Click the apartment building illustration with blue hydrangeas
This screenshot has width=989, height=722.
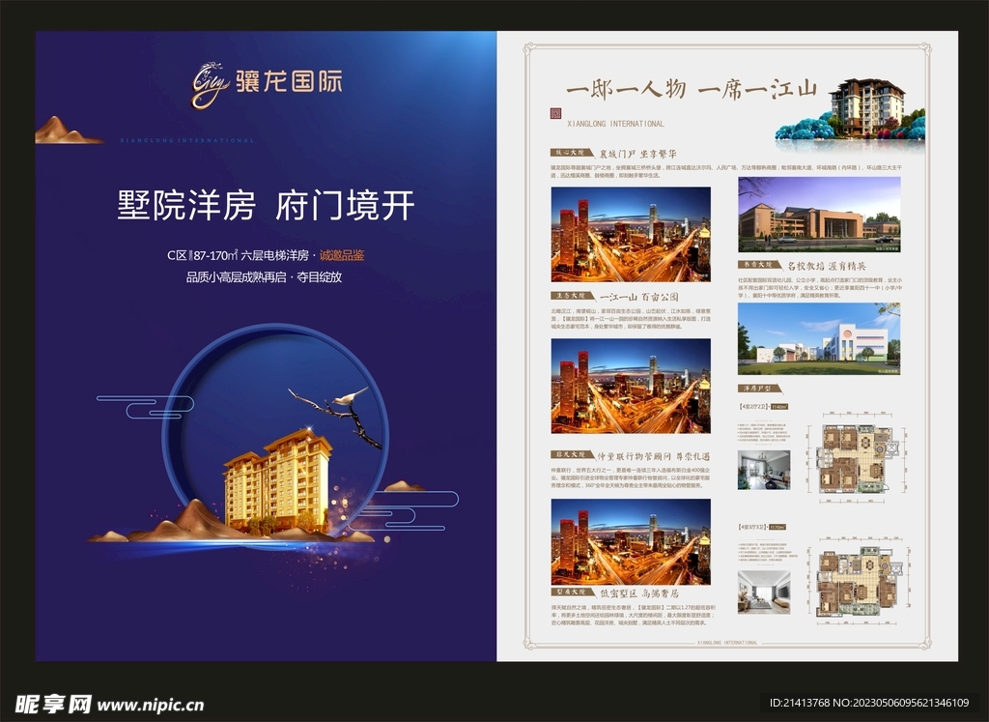click(x=864, y=108)
